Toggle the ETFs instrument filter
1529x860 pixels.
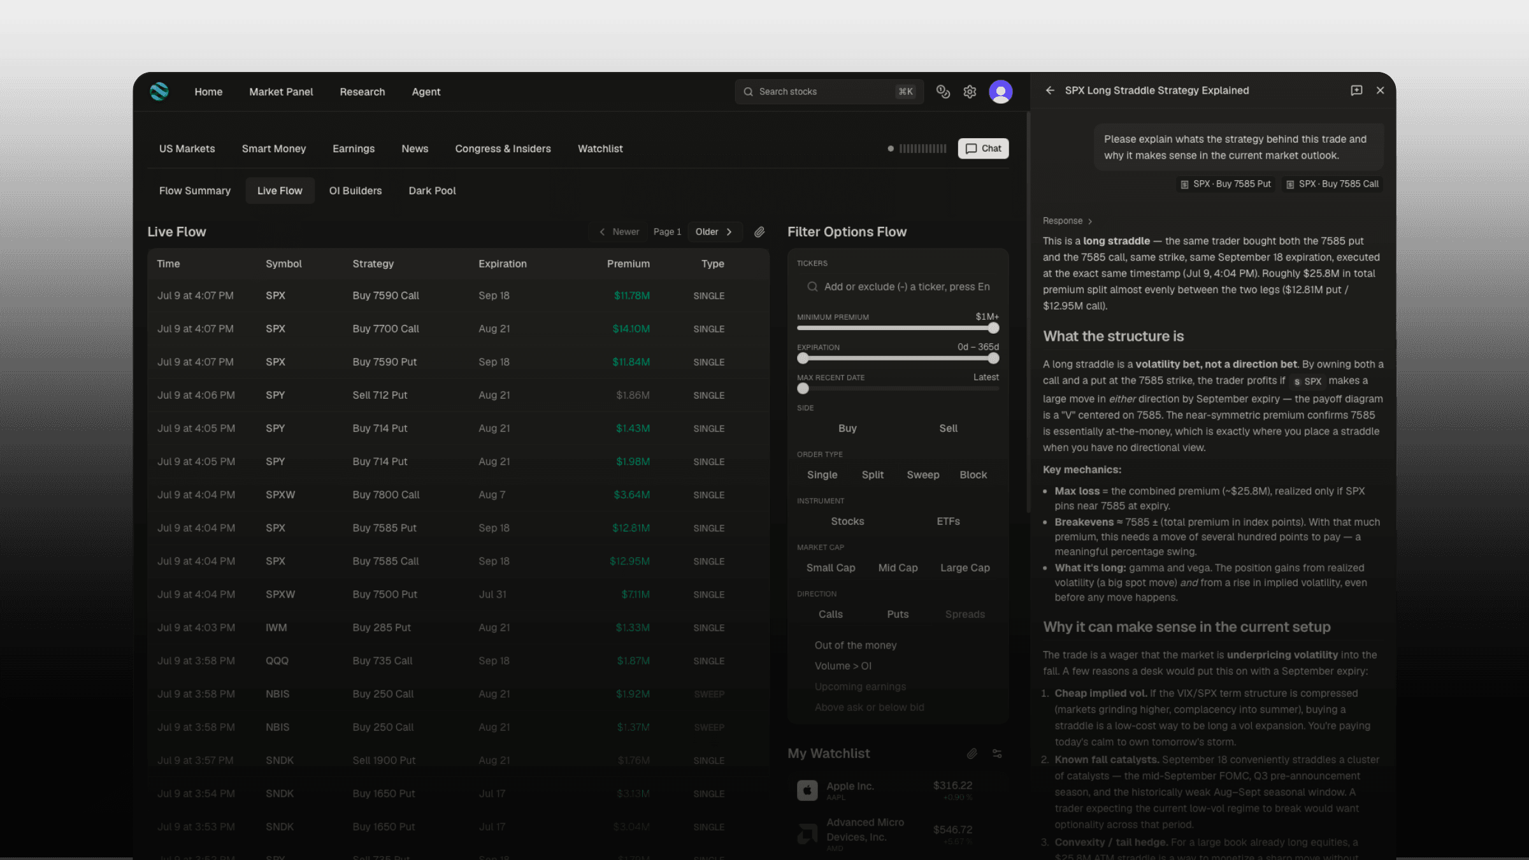(948, 521)
